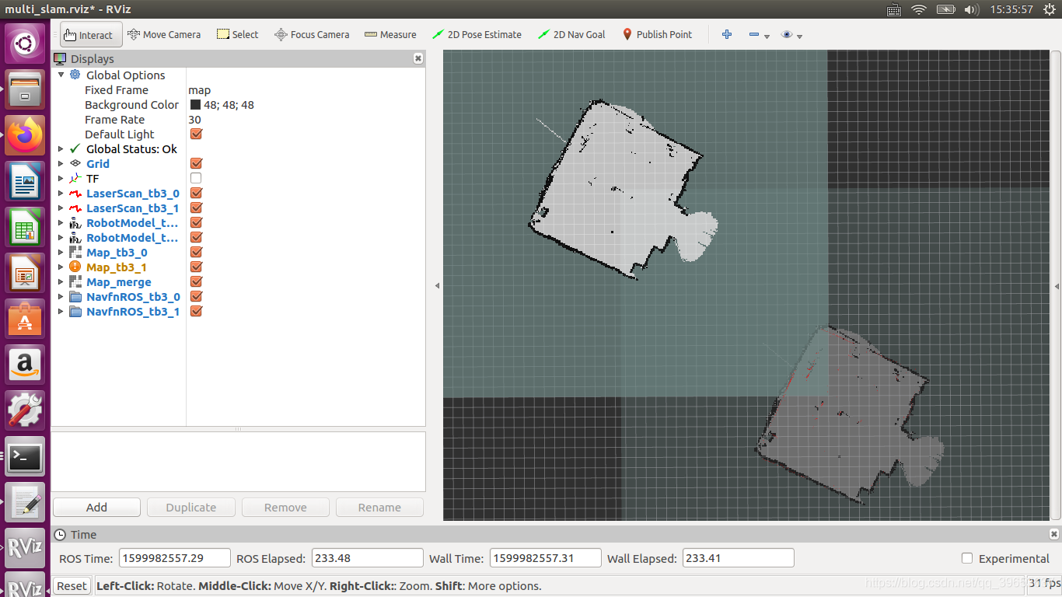1062x597 pixels.
Task: Click the NavfnROS_tb3_1 folder icon
Action: click(x=75, y=311)
